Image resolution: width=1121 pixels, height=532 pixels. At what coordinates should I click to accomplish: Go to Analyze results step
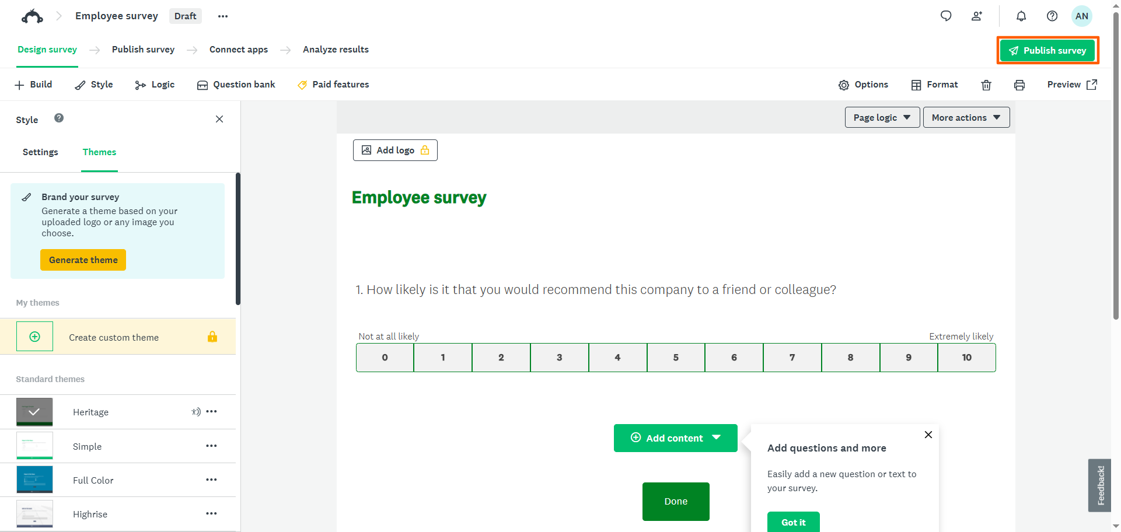click(336, 50)
